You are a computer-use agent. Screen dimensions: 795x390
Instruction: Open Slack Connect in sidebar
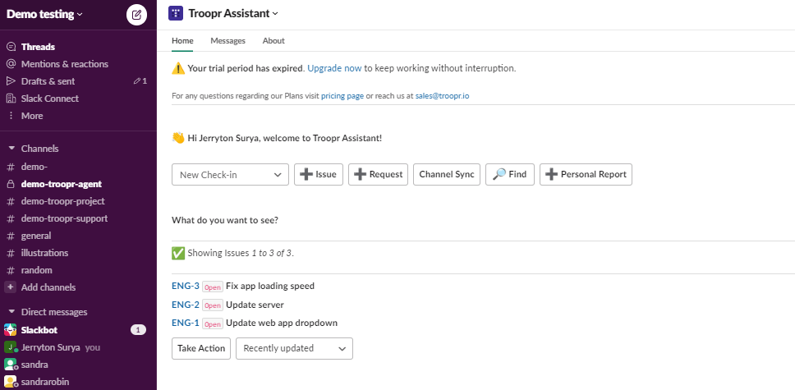pyautogui.click(x=49, y=99)
